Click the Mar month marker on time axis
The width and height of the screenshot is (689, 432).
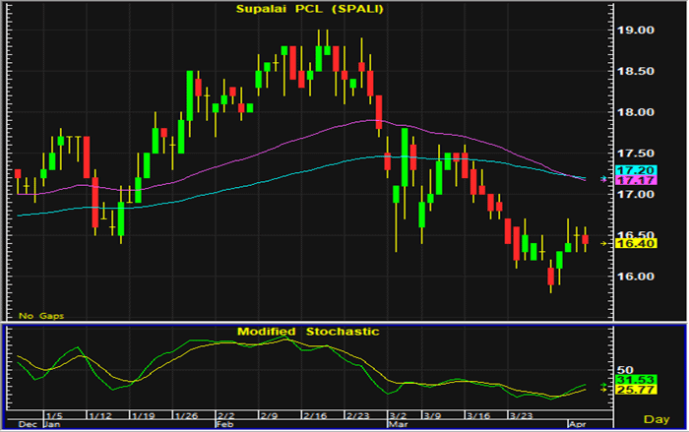pos(395,422)
